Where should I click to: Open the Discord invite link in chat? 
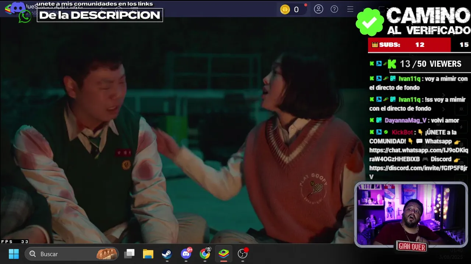point(418,172)
